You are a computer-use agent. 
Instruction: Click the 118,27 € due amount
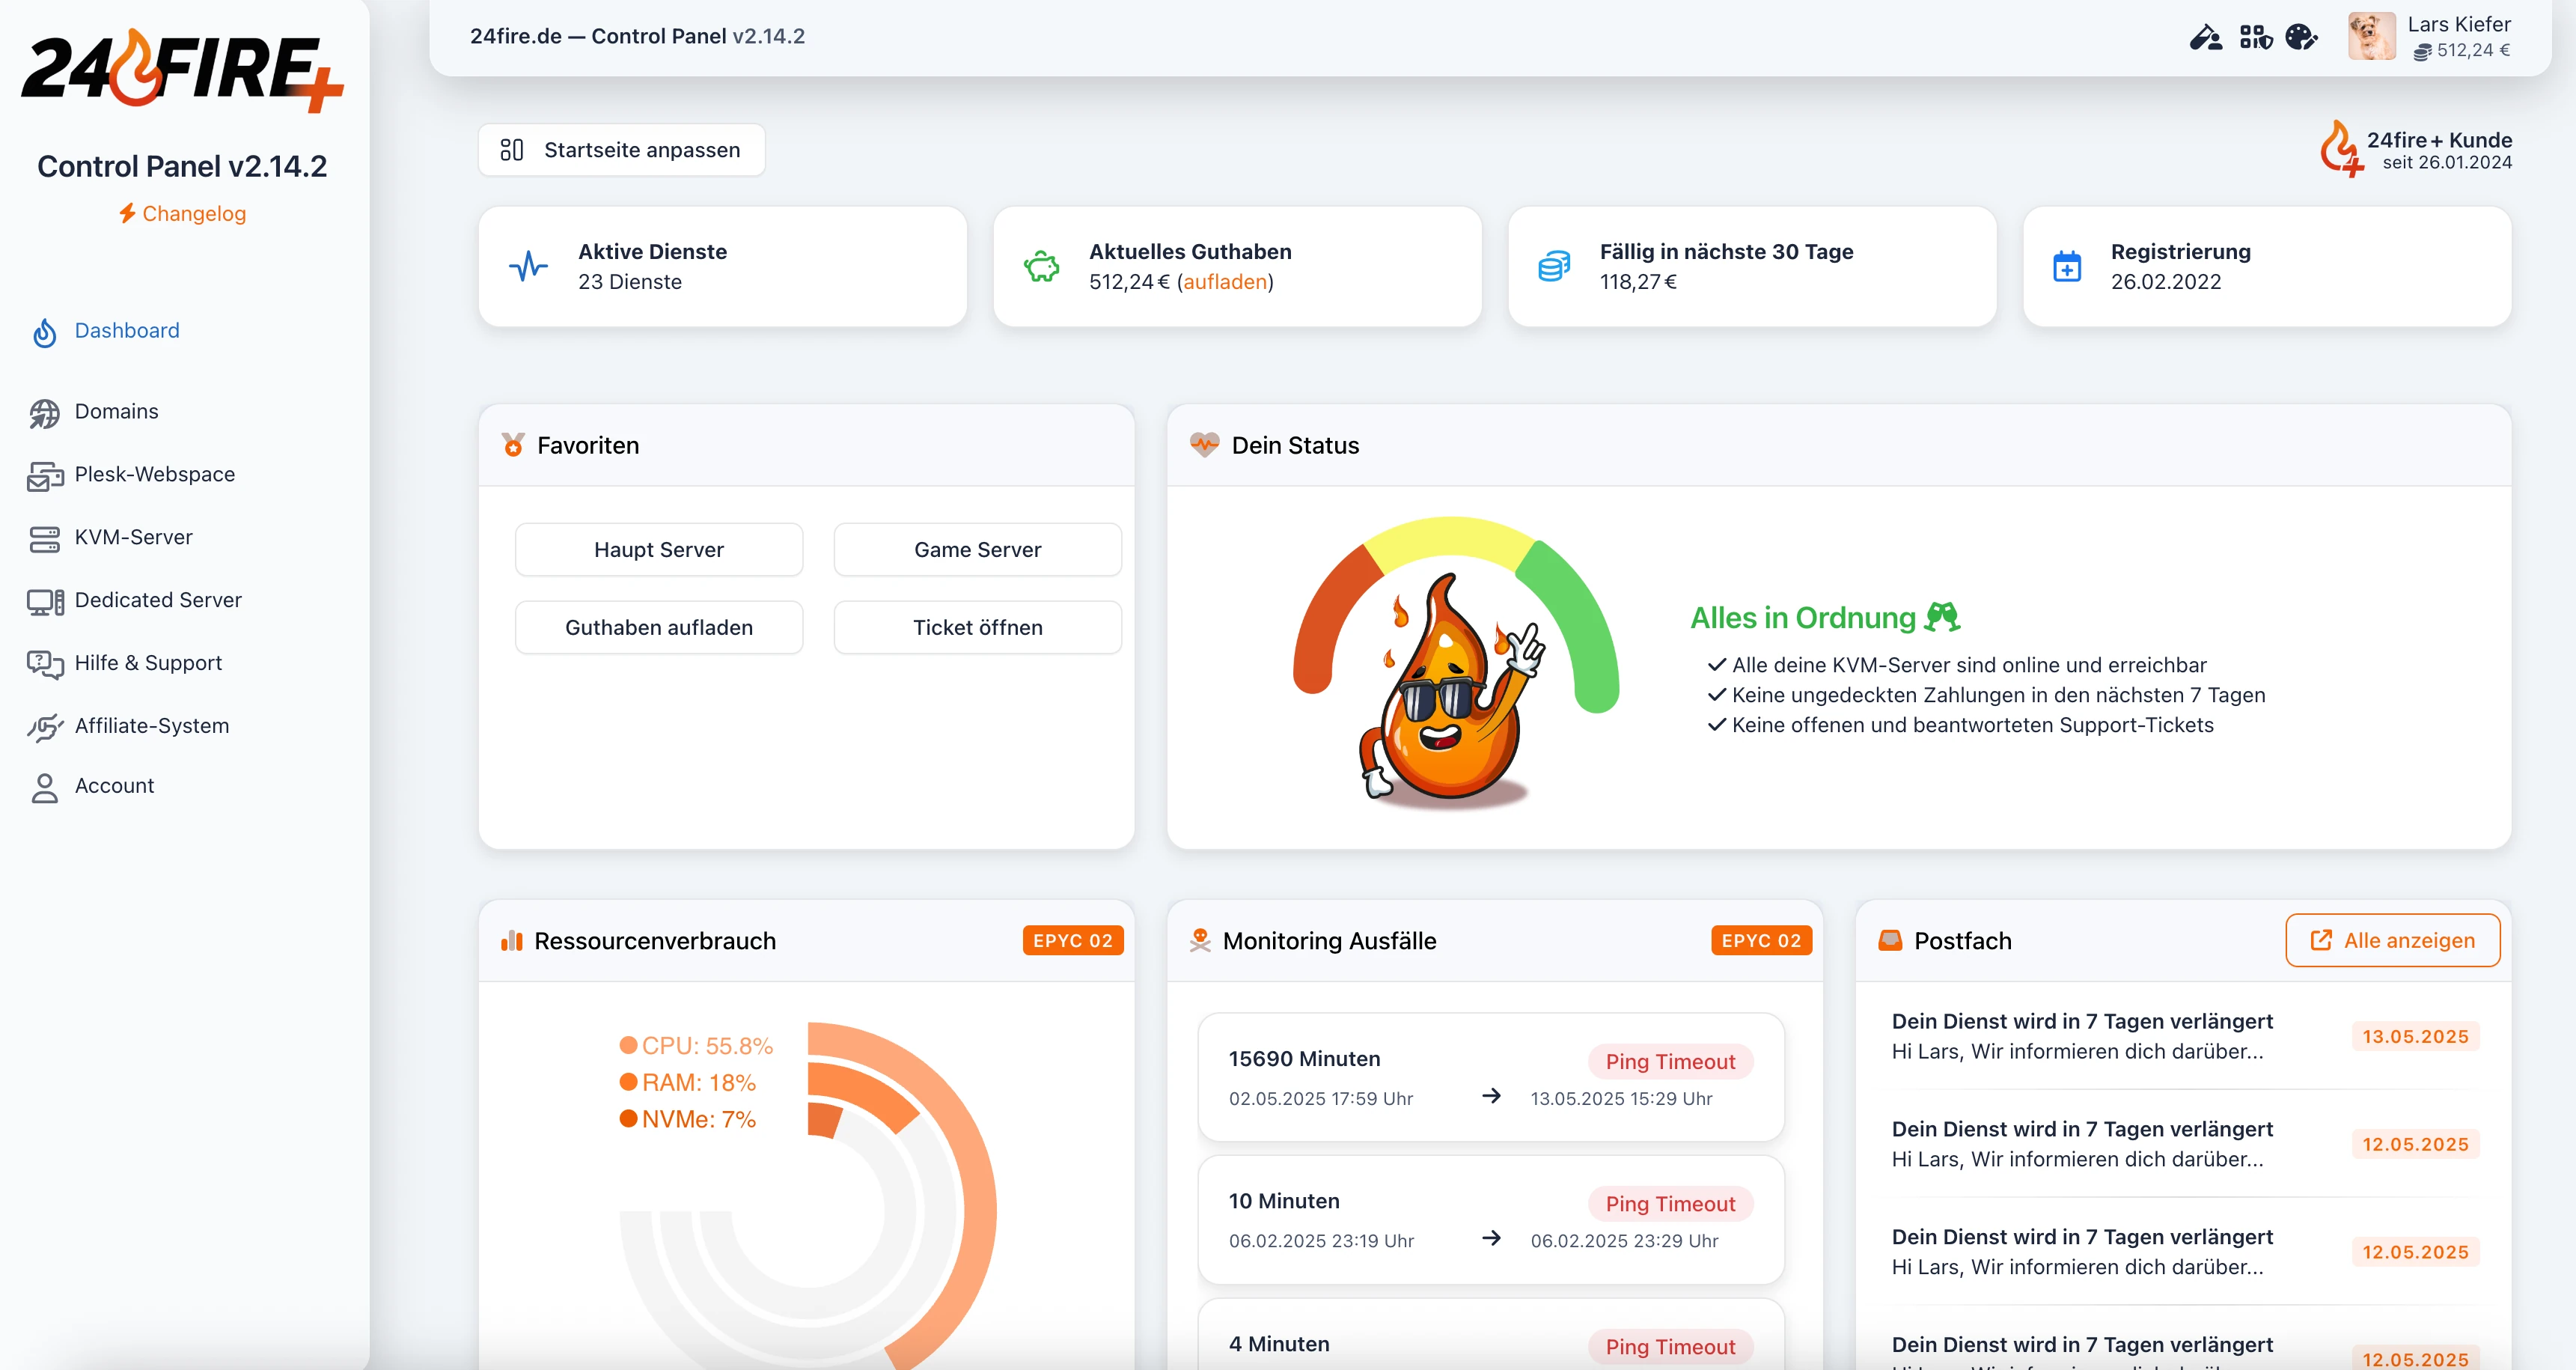(x=1638, y=282)
